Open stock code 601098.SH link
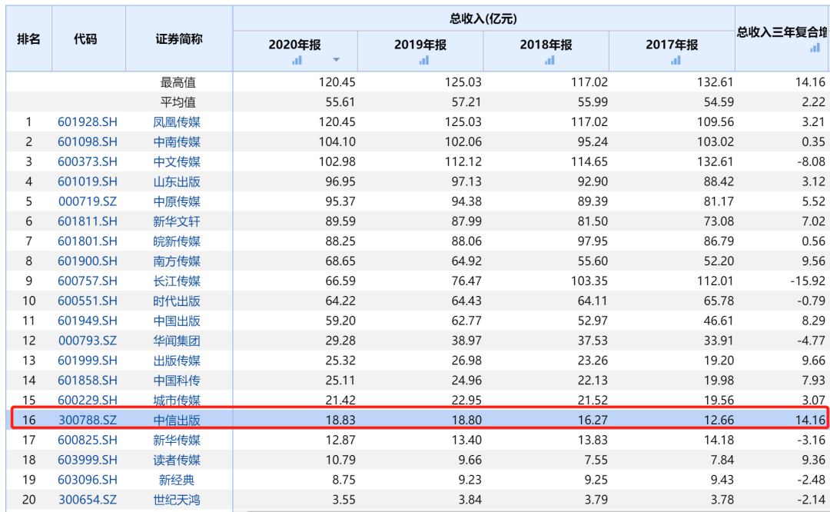 pyautogui.click(x=88, y=142)
